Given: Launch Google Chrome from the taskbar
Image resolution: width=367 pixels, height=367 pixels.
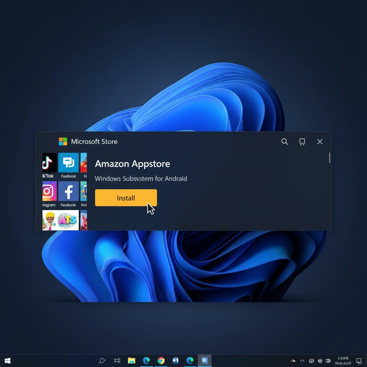Looking at the screenshot, I should (x=161, y=361).
